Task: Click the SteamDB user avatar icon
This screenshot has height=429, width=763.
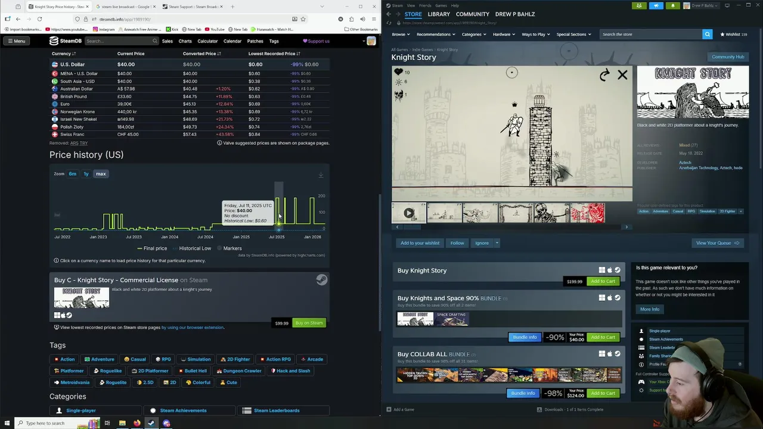Action: [x=371, y=41]
